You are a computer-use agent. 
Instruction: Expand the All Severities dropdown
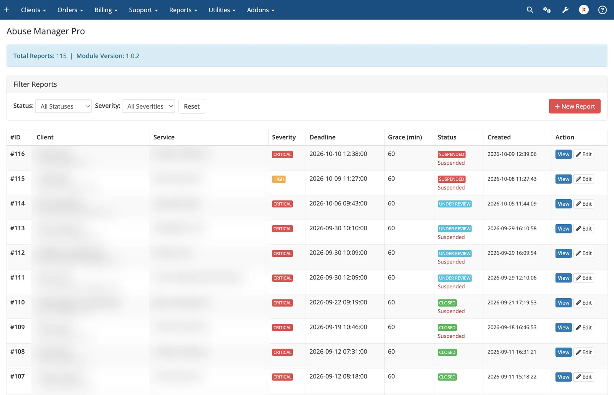tap(148, 106)
